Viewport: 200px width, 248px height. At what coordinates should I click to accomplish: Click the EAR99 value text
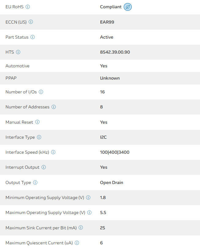[107, 22]
